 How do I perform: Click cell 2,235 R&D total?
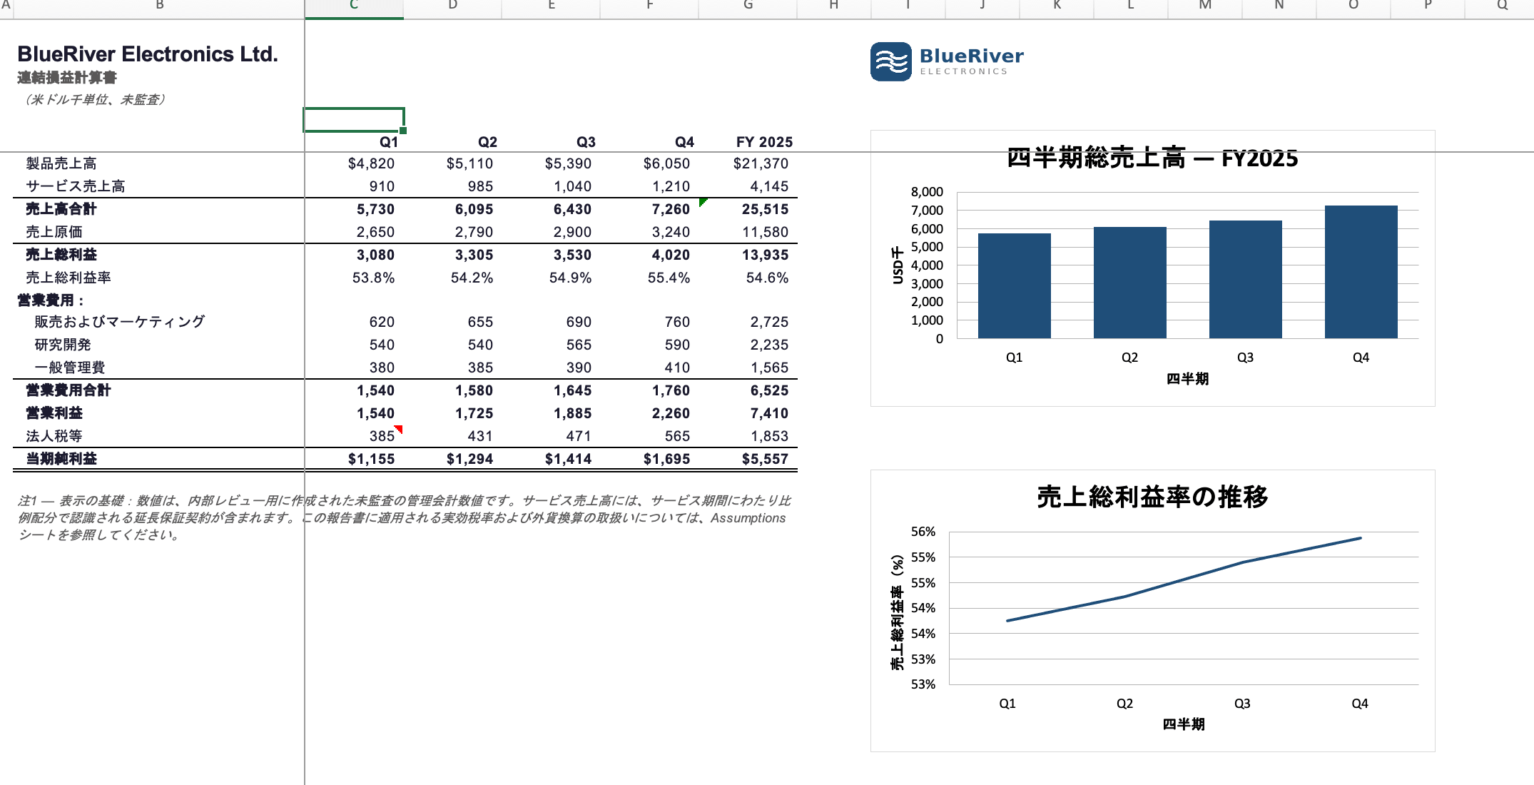coord(748,345)
